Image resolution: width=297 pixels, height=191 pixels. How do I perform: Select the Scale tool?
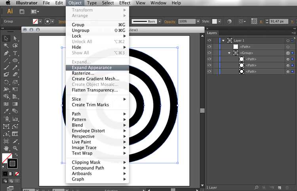[15, 82]
